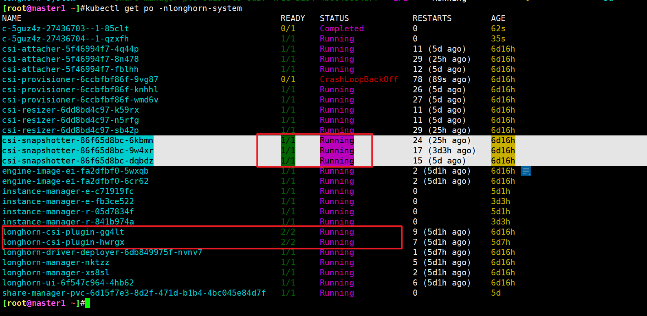Viewport: 647px width, 316px height.
Task: Select pod name c-5guz4z-27436704--1-qzxfh
Action: tap(66, 39)
